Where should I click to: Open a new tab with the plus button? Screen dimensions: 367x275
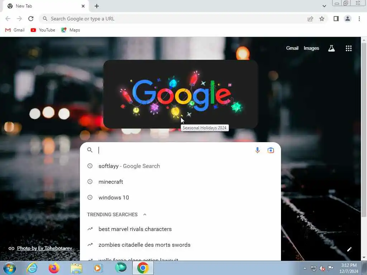97,6
